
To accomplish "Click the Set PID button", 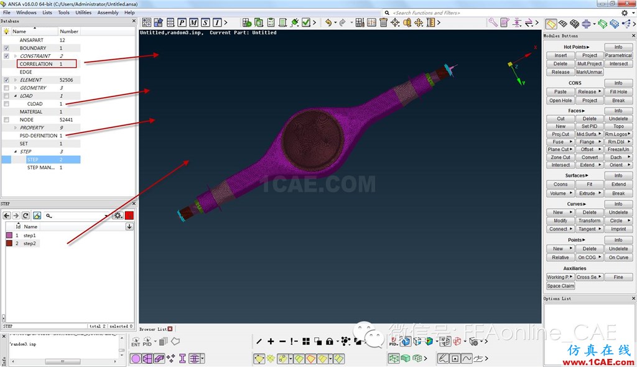I will click(589, 126).
